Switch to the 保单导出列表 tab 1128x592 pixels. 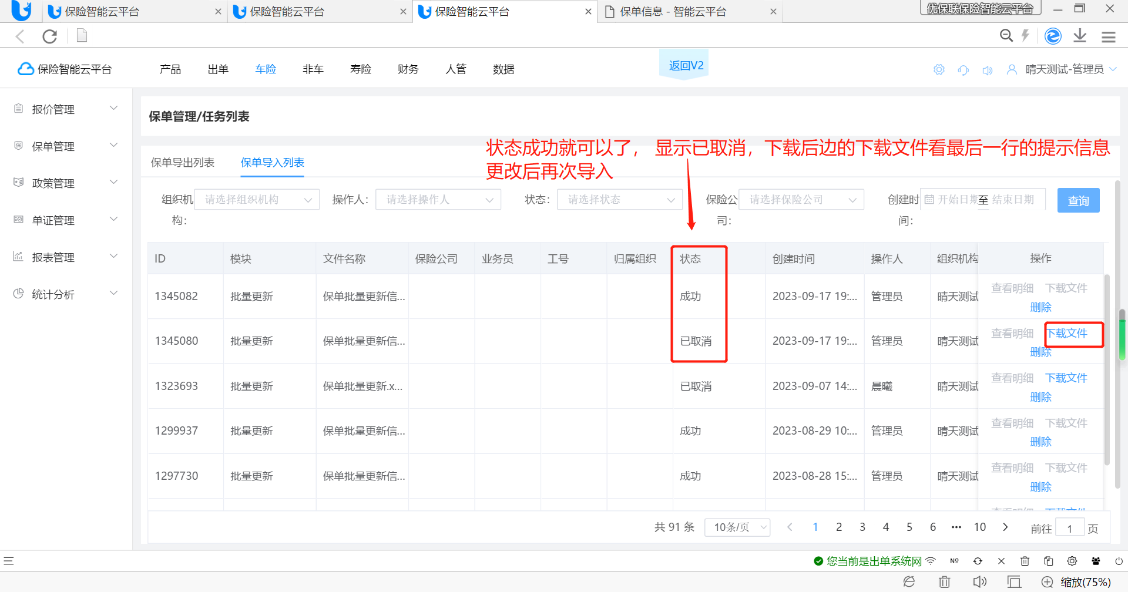tap(182, 163)
